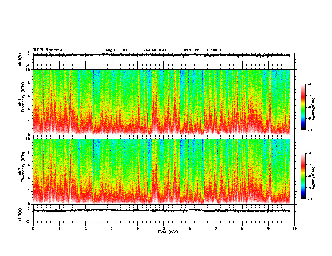Screen dimensions: 332x256
Task: Click time axis tick label "1"
Action: (x=59, y=228)
